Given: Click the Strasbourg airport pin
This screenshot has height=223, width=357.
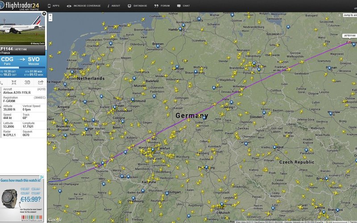Looking at the screenshot, I should (133, 198).
